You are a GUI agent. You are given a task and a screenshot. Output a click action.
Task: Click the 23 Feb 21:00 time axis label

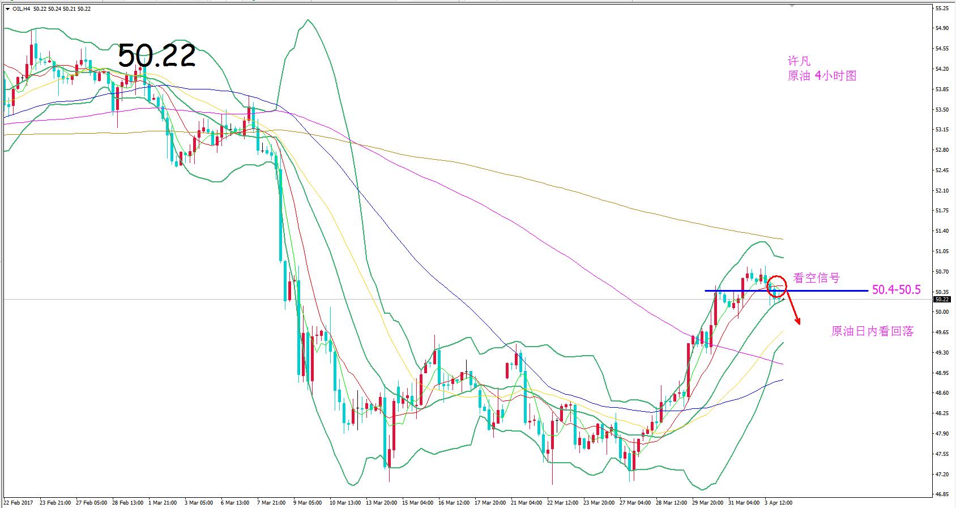[x=56, y=503]
